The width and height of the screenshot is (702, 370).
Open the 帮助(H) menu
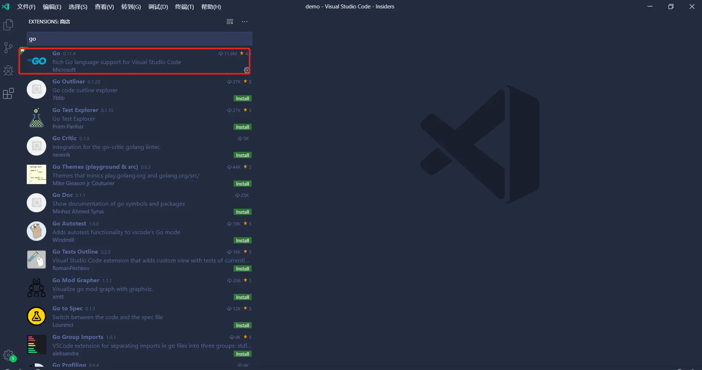[x=211, y=7]
